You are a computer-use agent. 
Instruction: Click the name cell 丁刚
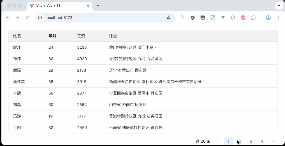click(17, 128)
